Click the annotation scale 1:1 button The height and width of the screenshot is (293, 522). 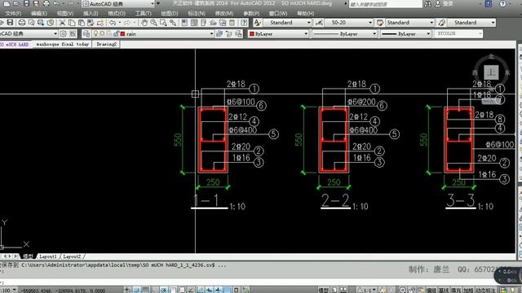[366, 291]
